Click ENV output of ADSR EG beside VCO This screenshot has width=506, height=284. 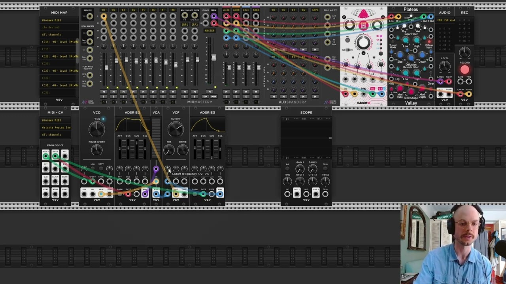click(145, 194)
